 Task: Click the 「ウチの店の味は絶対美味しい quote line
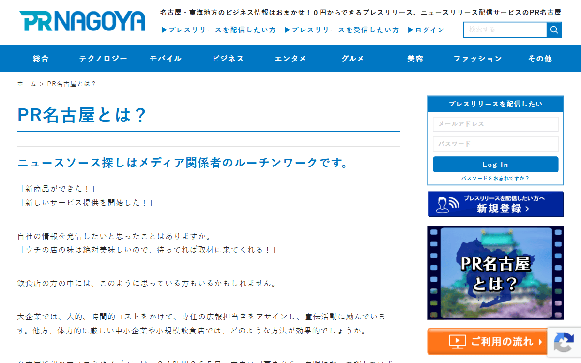tap(148, 250)
